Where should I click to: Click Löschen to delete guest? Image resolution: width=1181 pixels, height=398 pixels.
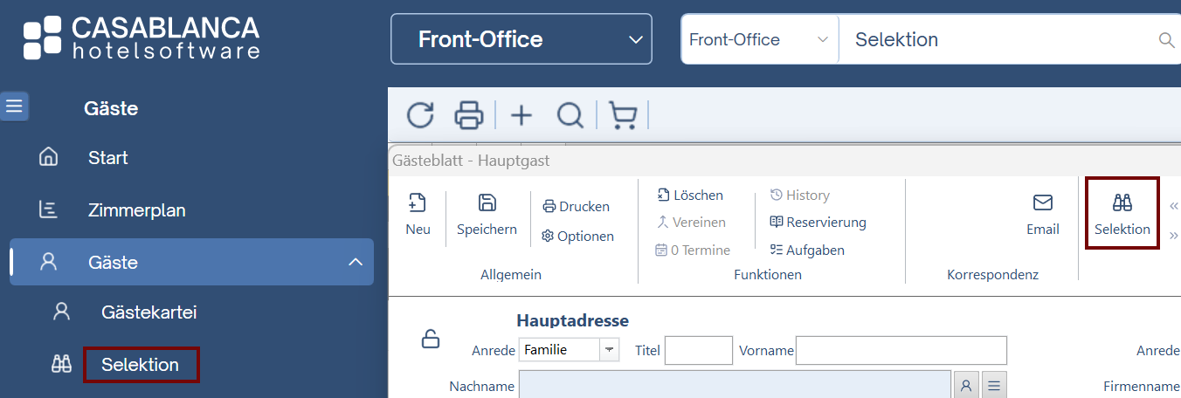point(690,196)
